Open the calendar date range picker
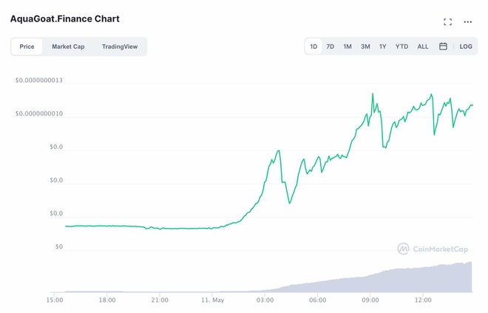The height and width of the screenshot is (313, 488). click(x=443, y=47)
